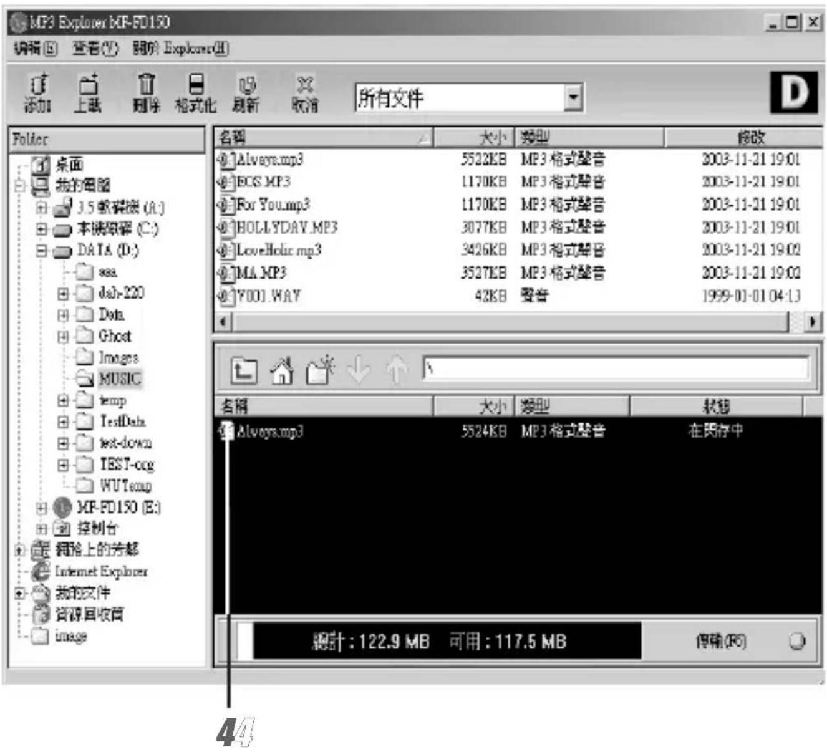Click the horizontal scrollbar right arrow
This screenshot has width=827, height=752.
coord(813,322)
